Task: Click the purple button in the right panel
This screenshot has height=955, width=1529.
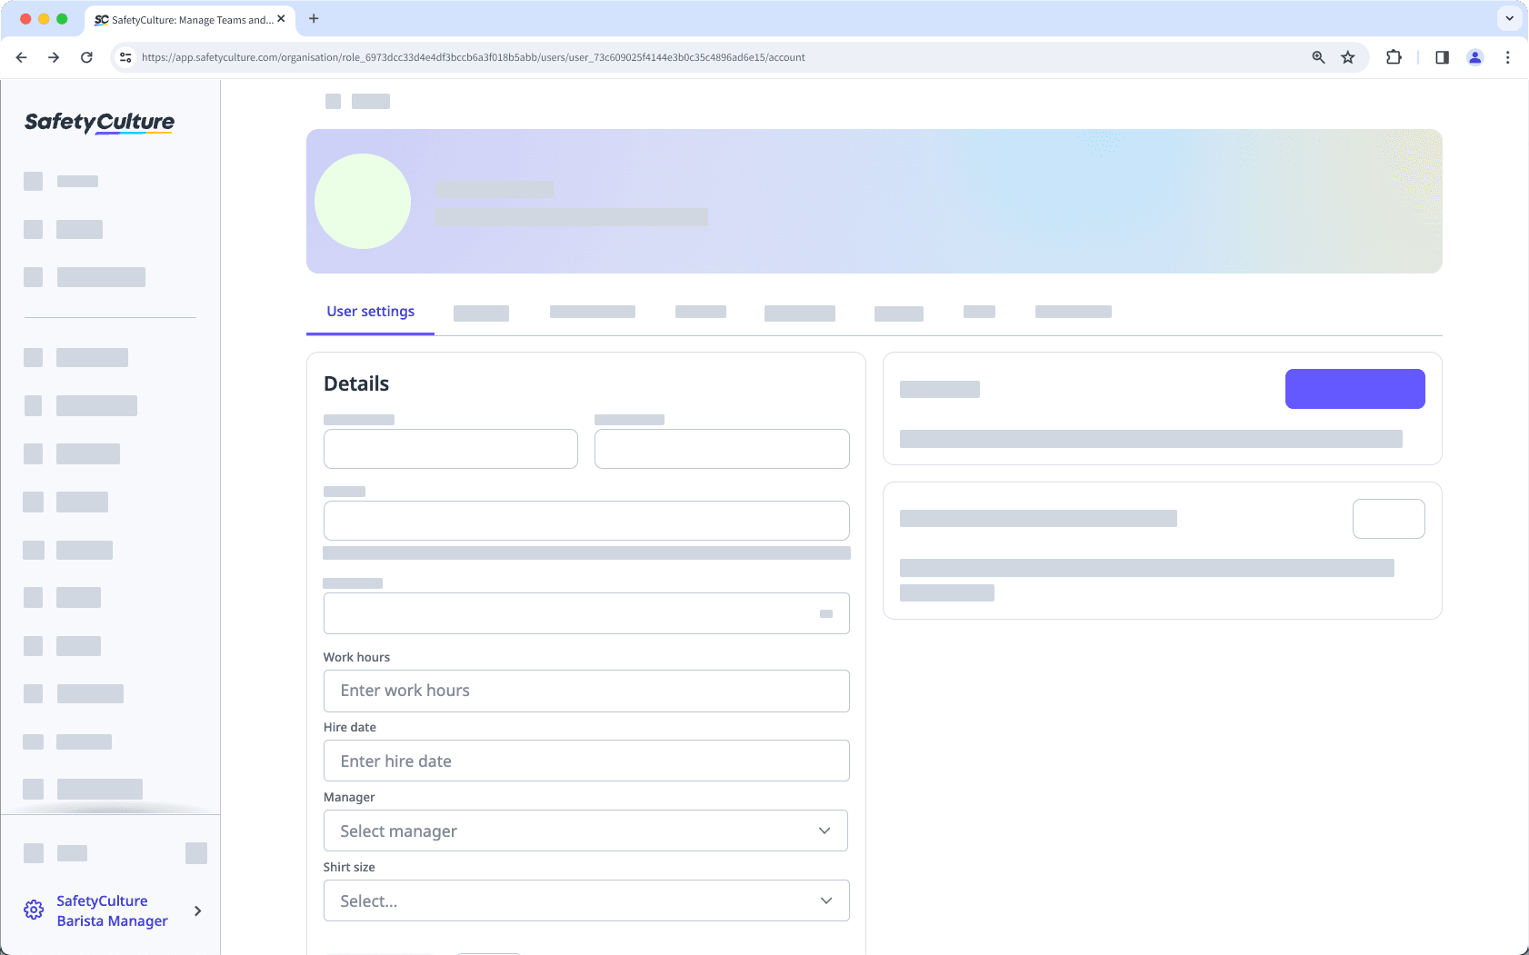Action: (1354, 388)
